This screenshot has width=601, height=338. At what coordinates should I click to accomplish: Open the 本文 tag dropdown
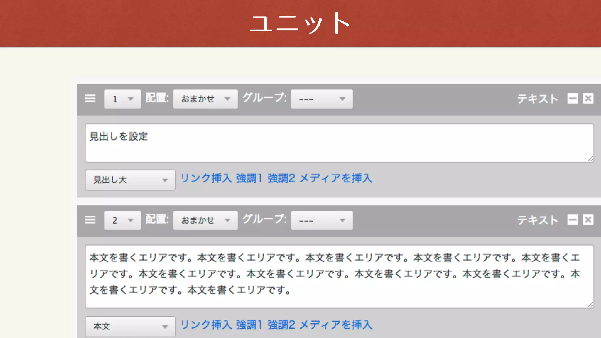131,326
